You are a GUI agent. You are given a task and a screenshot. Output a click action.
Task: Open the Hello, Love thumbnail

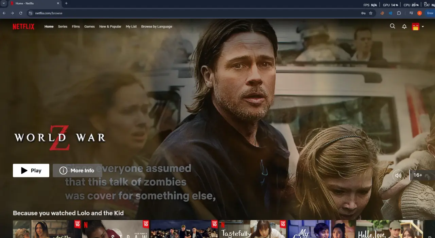point(389,229)
